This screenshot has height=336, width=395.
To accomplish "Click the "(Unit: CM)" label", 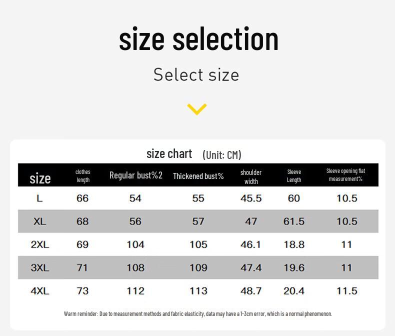I will [x=222, y=154].
